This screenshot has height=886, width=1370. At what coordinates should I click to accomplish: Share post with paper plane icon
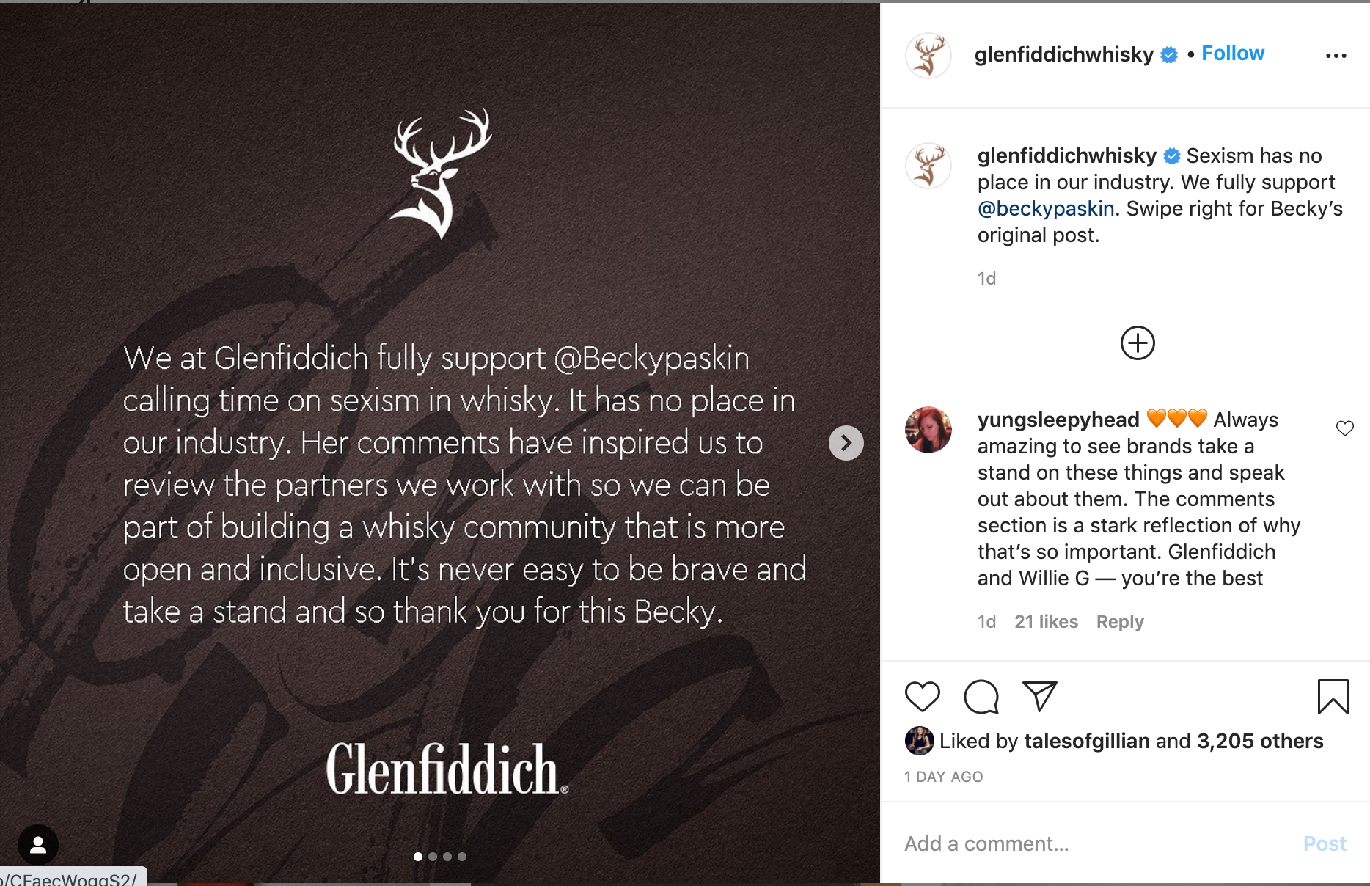[1039, 696]
